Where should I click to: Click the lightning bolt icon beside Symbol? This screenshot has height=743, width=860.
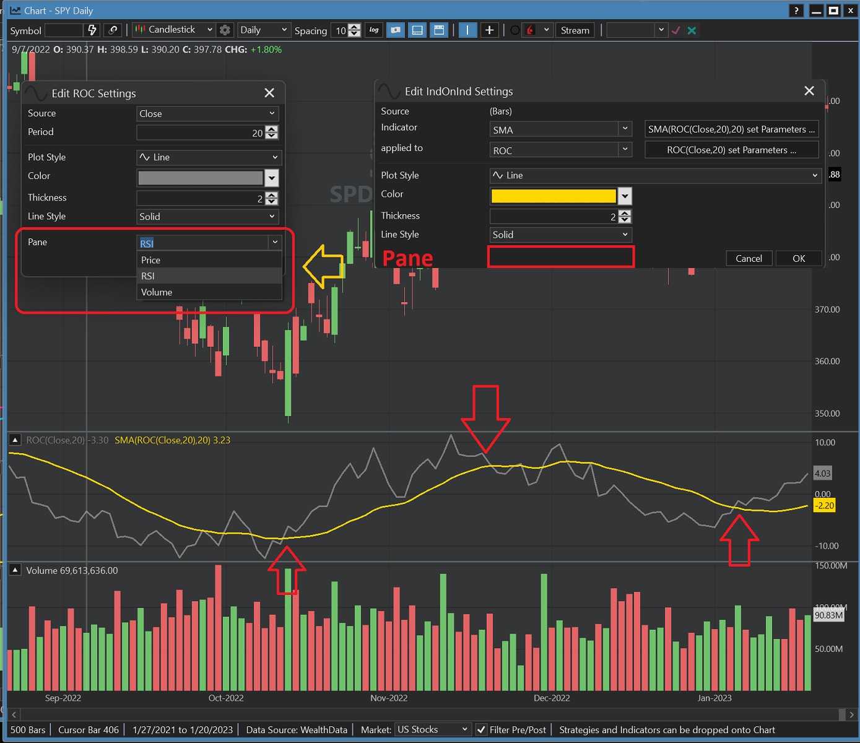tap(92, 30)
